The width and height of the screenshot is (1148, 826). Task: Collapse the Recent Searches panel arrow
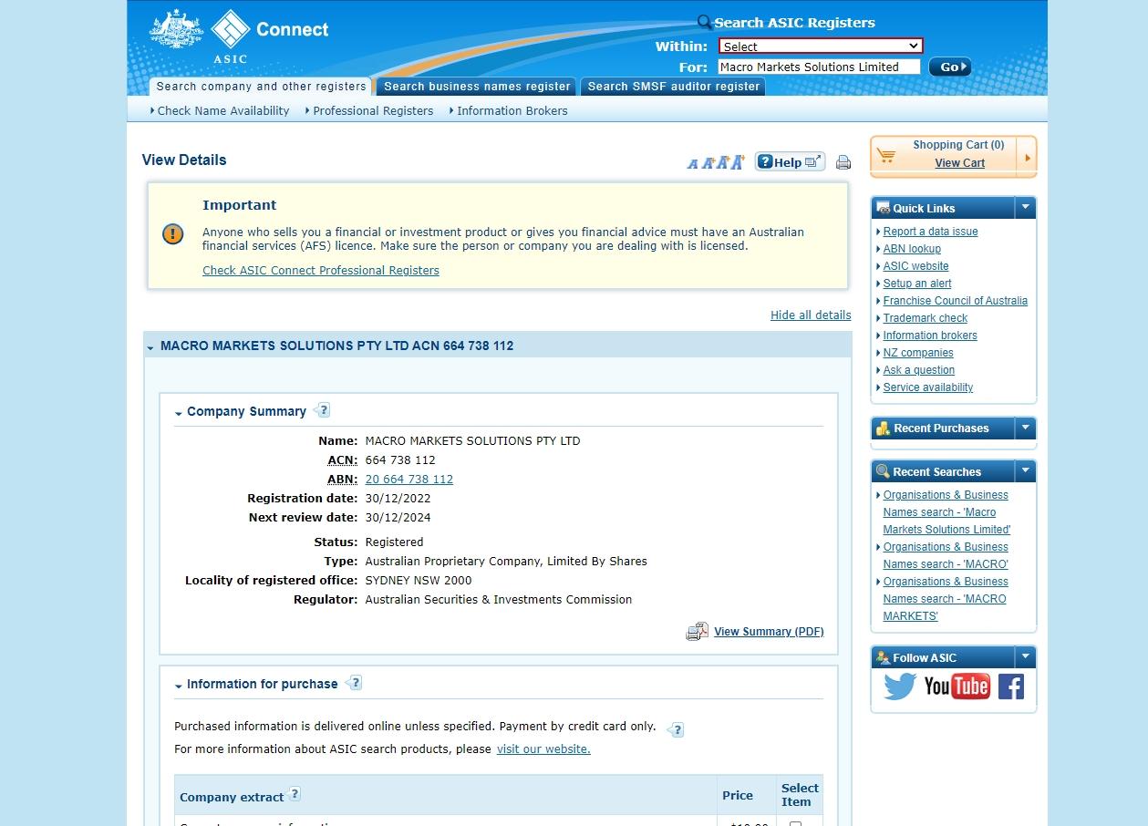(x=1025, y=471)
